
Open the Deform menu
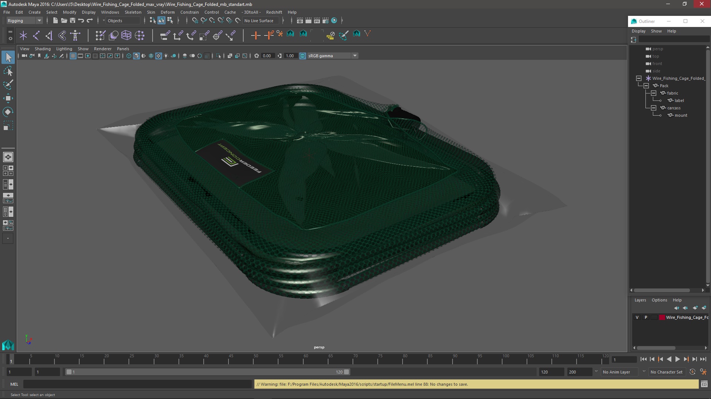coord(167,12)
